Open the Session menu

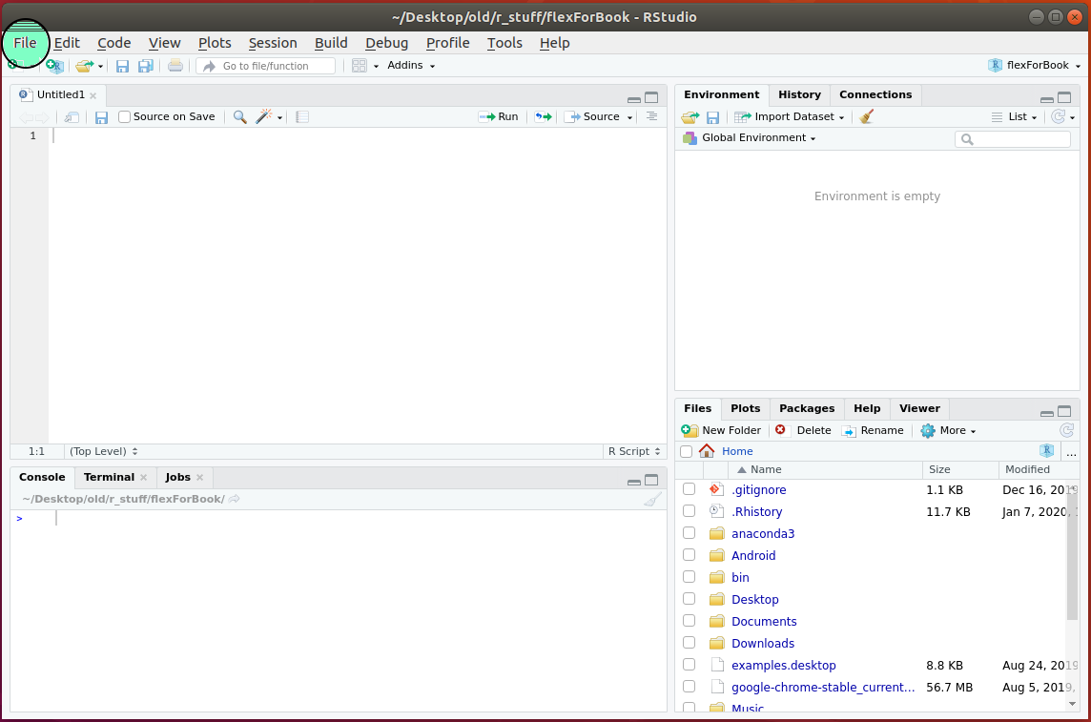click(x=273, y=43)
